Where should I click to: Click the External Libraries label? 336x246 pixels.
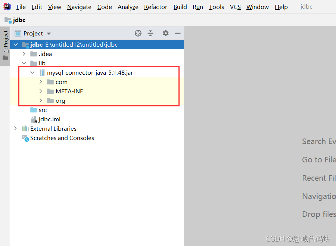pyautogui.click(x=53, y=128)
